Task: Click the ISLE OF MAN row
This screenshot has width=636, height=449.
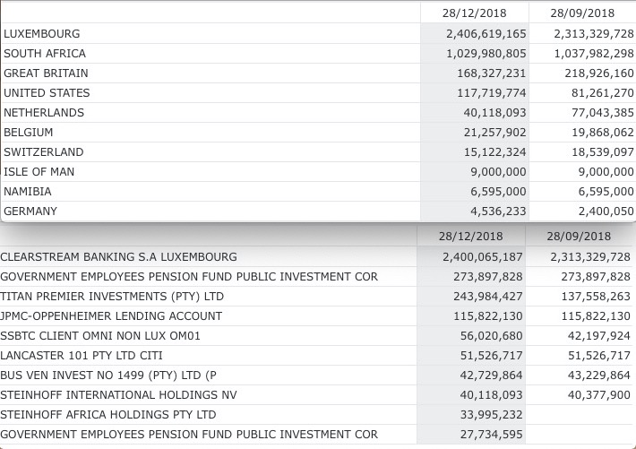Action: 318,172
